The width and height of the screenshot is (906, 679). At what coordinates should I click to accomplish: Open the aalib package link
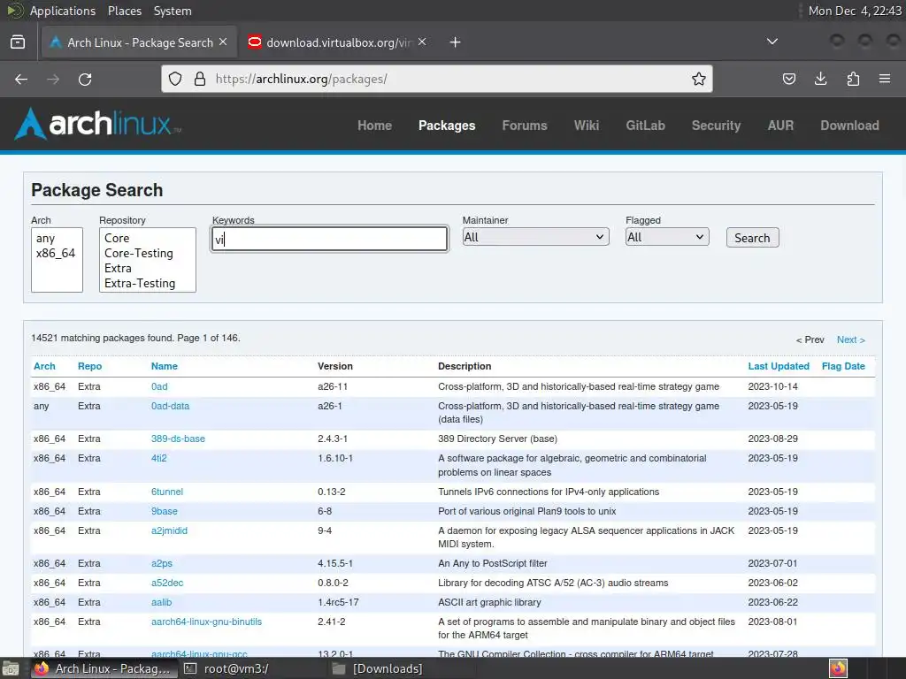tap(161, 602)
